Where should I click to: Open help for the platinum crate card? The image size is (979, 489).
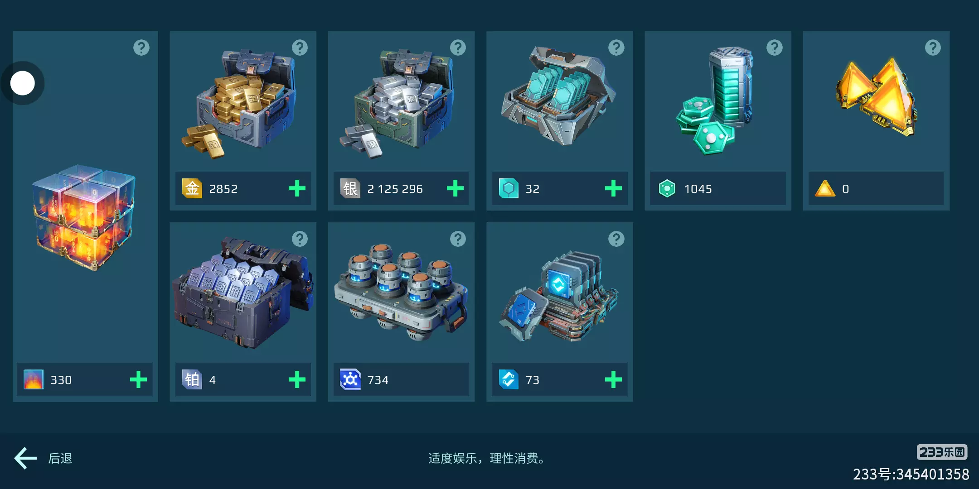(x=300, y=239)
